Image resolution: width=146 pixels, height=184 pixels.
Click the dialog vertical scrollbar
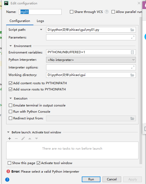pos(141,90)
